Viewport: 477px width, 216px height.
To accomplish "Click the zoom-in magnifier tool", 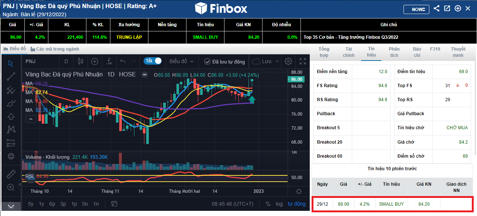I will click(x=11, y=187).
